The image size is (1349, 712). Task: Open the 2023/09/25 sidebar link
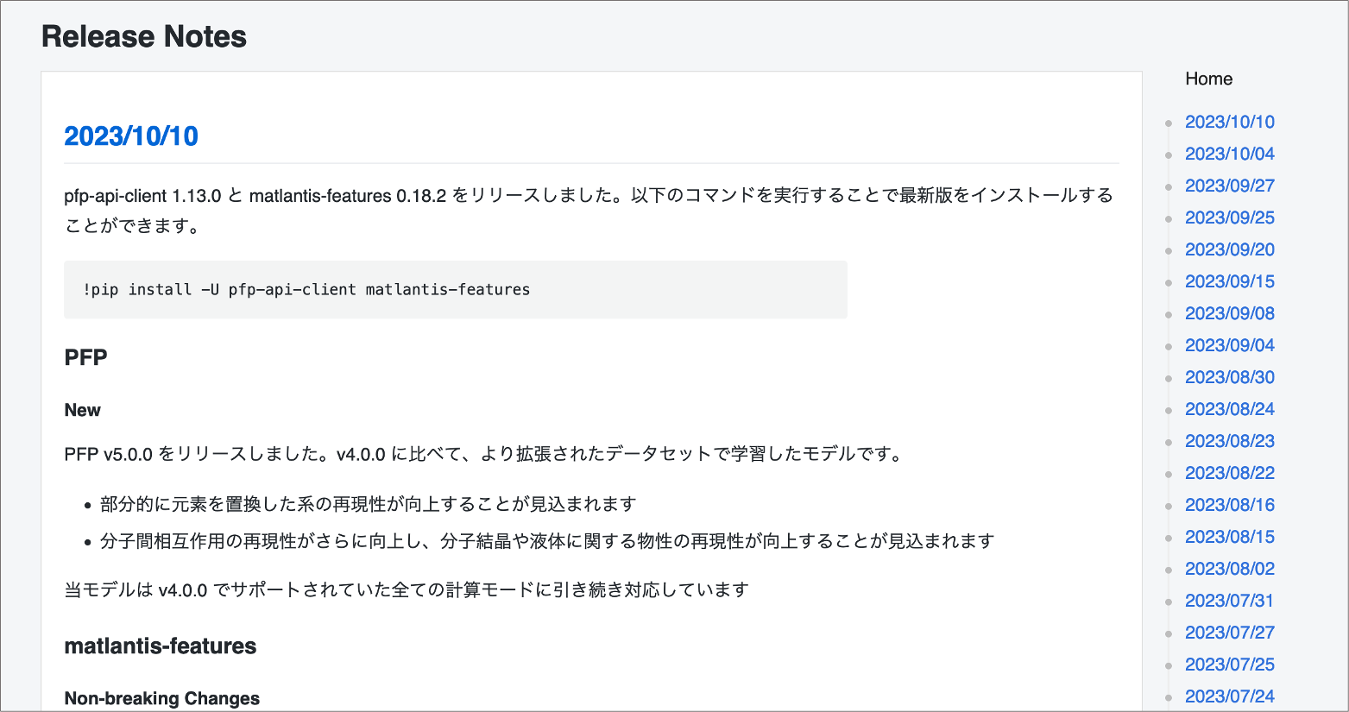(x=1229, y=217)
